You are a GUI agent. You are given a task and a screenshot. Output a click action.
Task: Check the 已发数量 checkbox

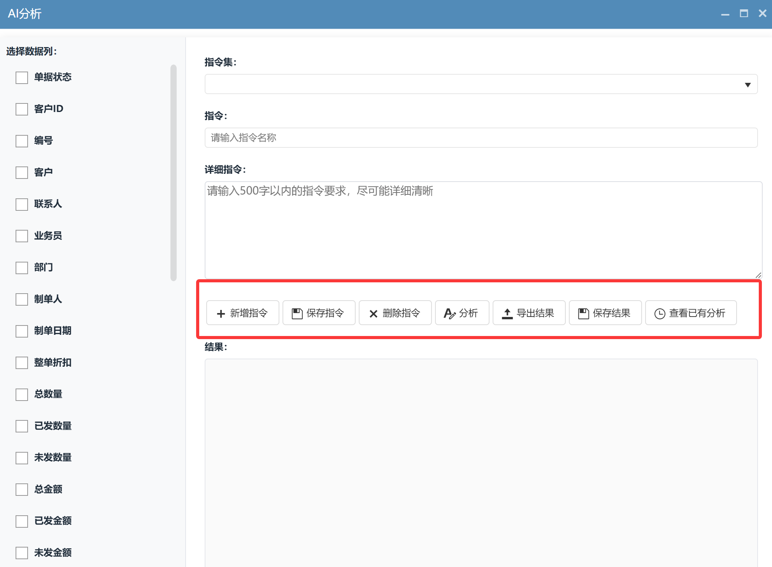tap(22, 426)
